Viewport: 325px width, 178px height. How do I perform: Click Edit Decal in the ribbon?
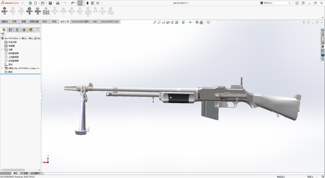pos(38,11)
